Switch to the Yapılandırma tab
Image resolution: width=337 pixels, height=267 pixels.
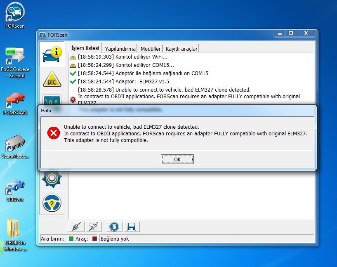(x=120, y=49)
